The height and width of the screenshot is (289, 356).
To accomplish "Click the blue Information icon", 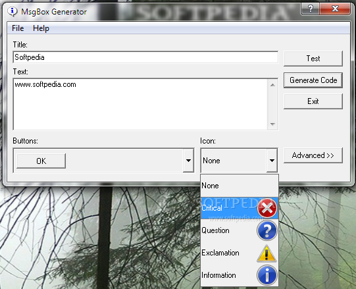I will point(267,275).
